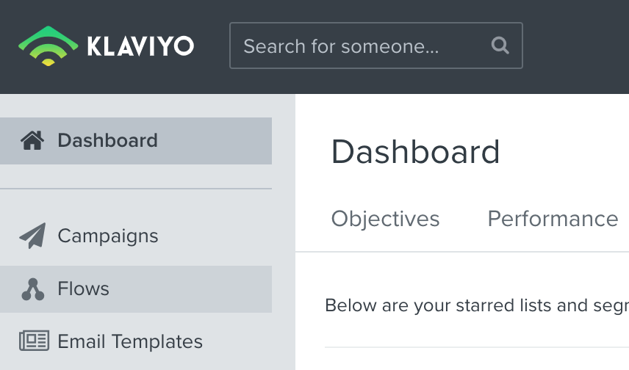The width and height of the screenshot is (629, 370).
Task: Open the Flows sidebar item
Action: 84,289
